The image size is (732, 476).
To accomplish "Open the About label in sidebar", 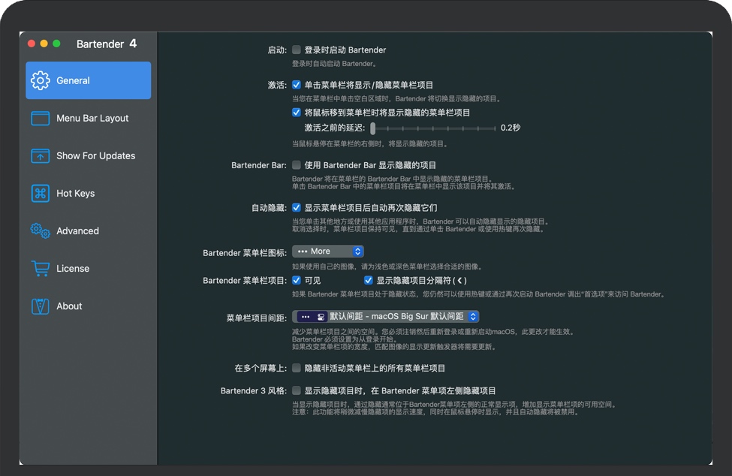I will click(x=69, y=306).
